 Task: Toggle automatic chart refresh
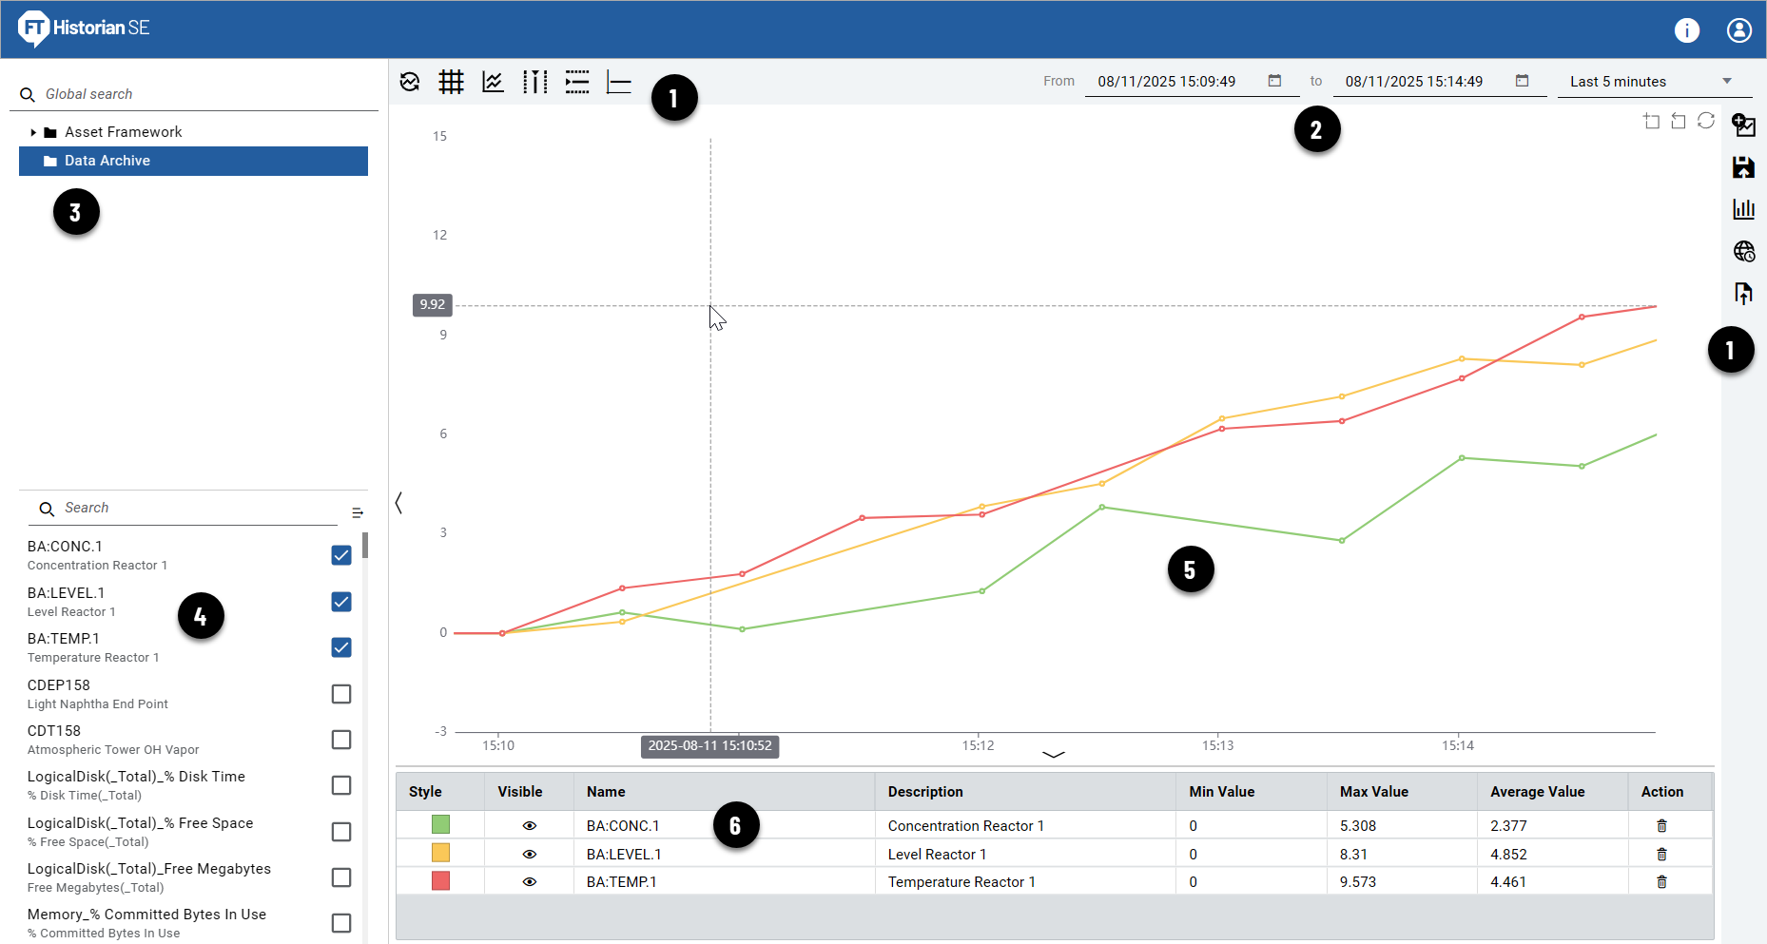[409, 82]
